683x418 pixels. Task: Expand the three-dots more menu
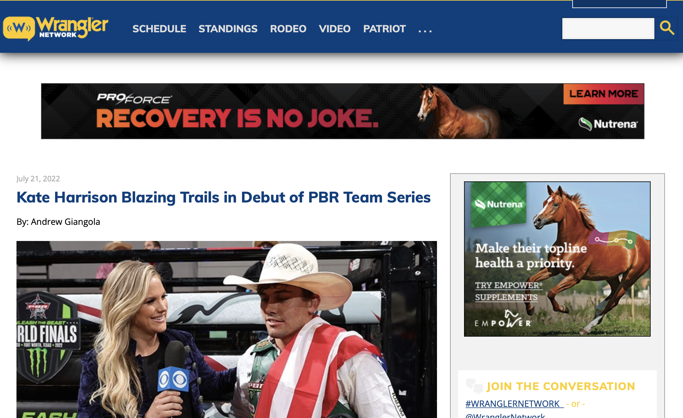[x=425, y=30]
